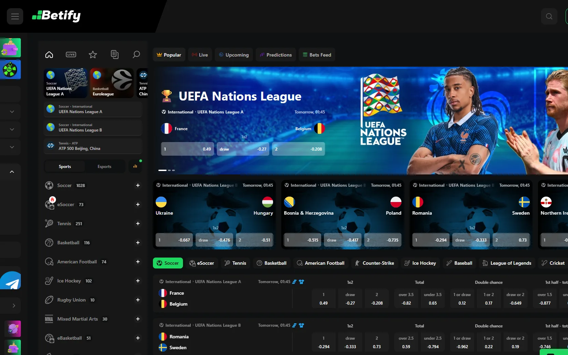The image size is (568, 355).
Task: Filter by Ice Hockey chip
Action: (421, 263)
